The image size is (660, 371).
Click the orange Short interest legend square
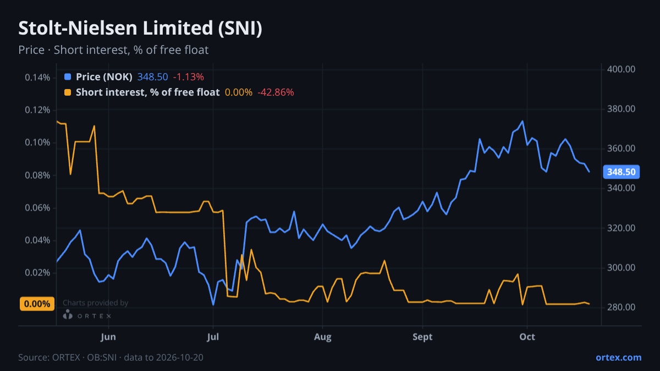coord(68,92)
